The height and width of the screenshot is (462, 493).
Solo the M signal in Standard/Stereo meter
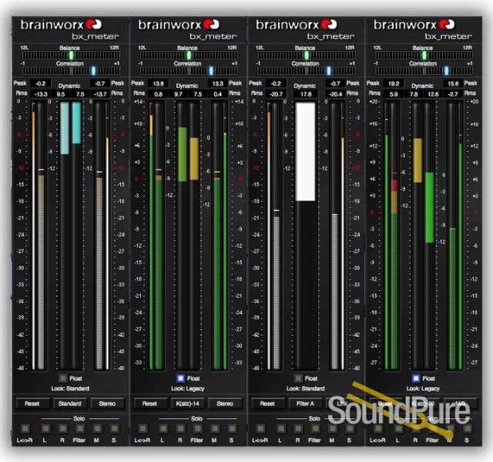(97, 428)
